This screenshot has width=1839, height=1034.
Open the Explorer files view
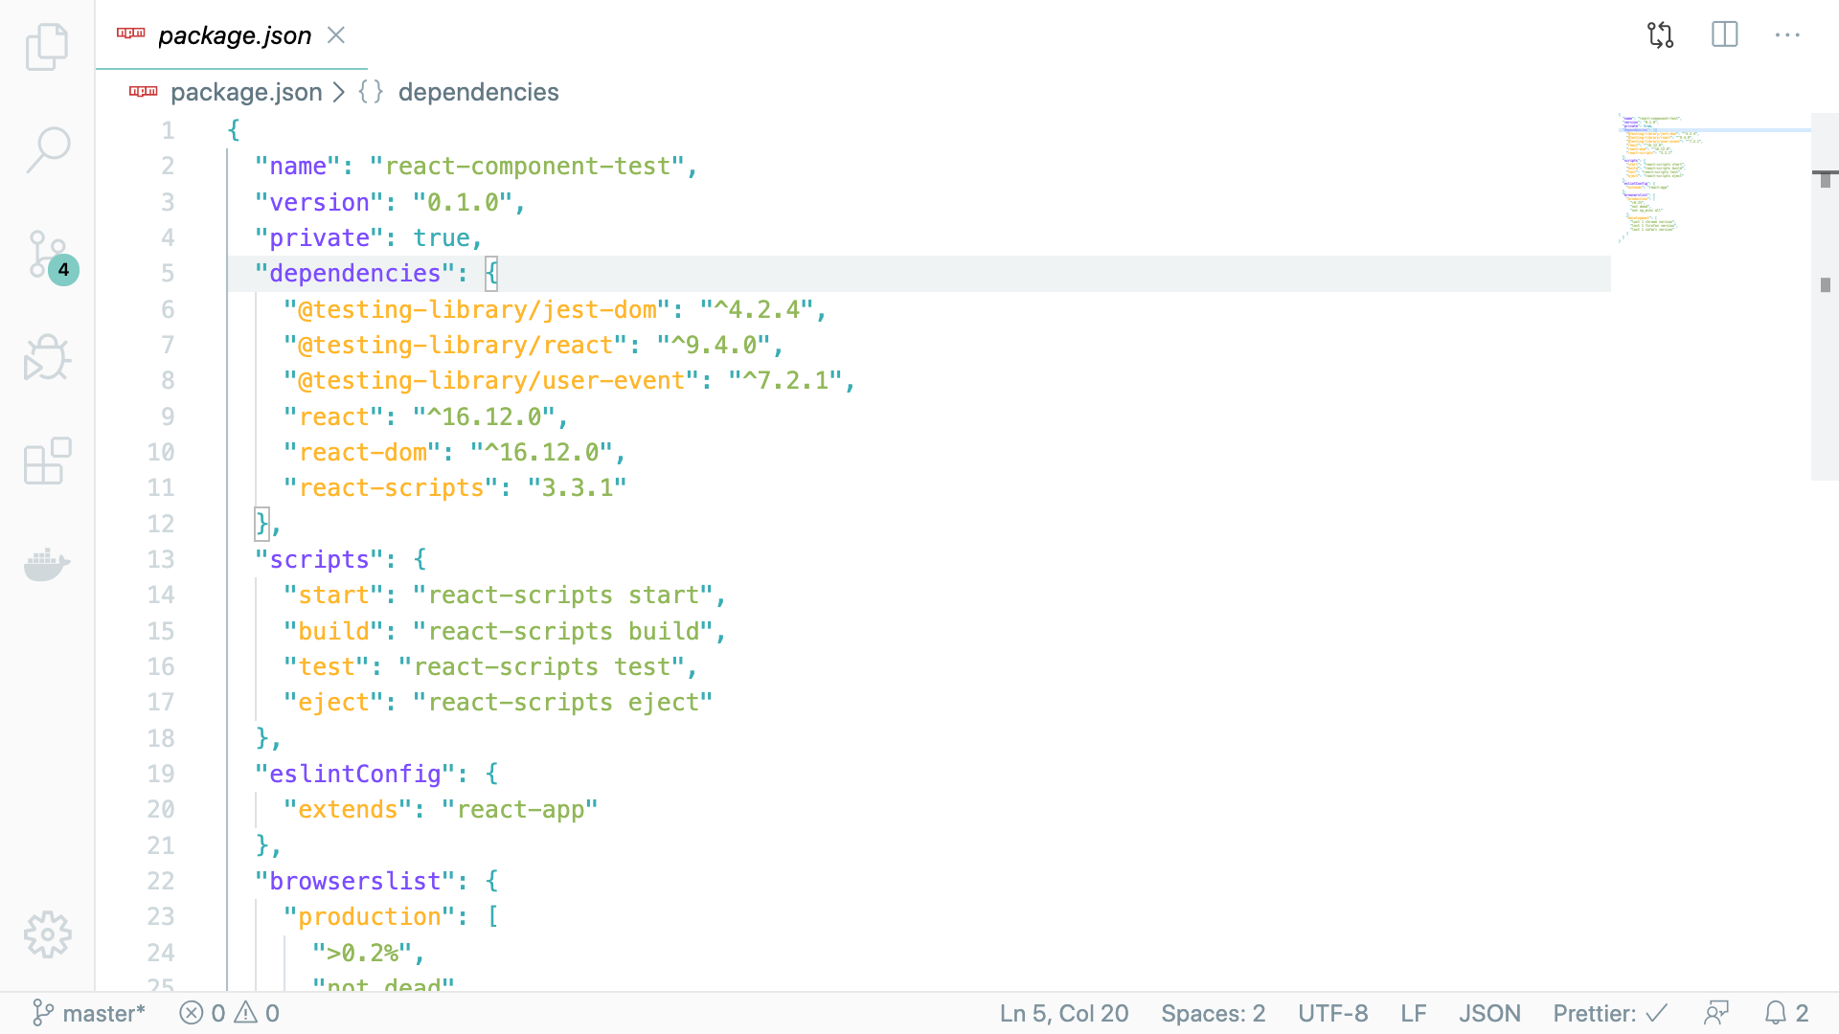click(x=46, y=46)
